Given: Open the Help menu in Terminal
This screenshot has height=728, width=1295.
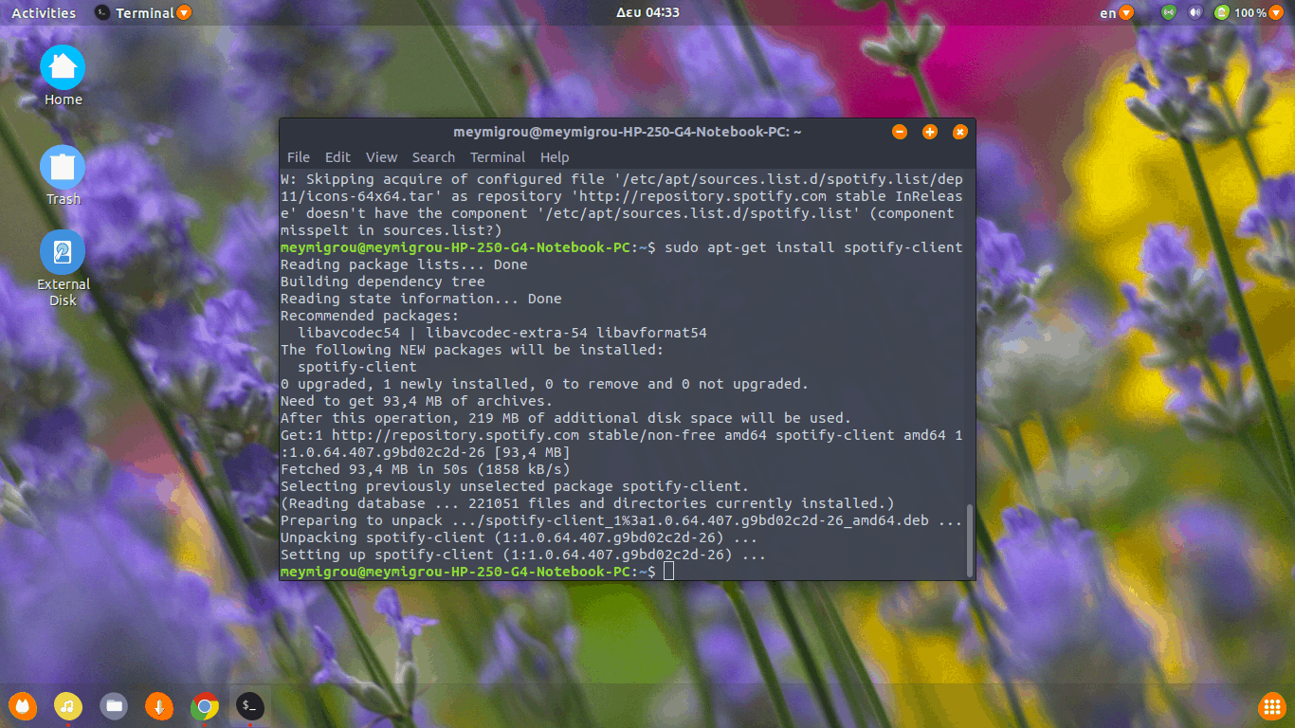Looking at the screenshot, I should click(555, 157).
